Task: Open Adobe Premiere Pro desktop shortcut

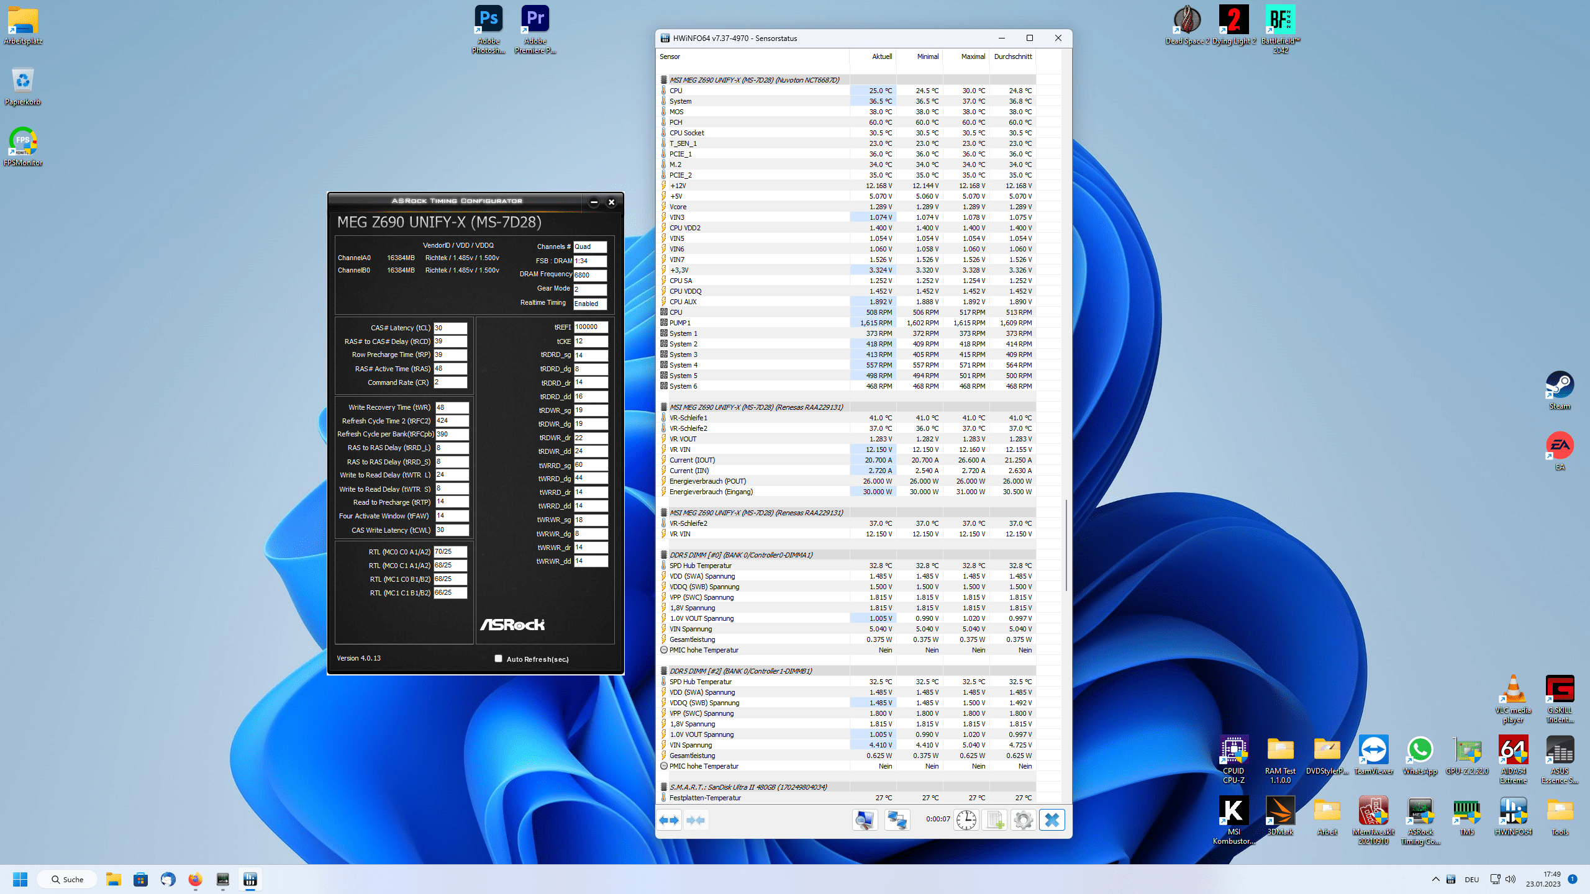Action: coord(535,29)
